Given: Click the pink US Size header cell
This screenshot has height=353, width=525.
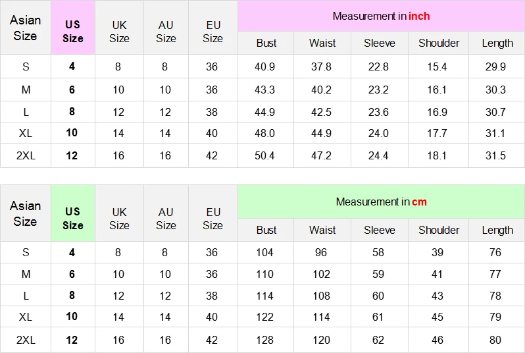Looking at the screenshot, I should pos(73,28).
